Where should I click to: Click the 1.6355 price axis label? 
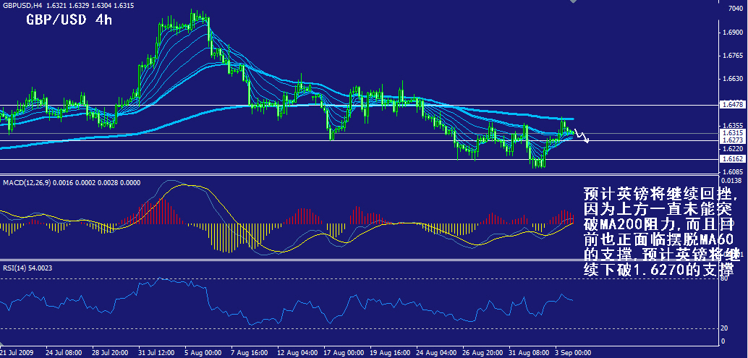(732, 126)
